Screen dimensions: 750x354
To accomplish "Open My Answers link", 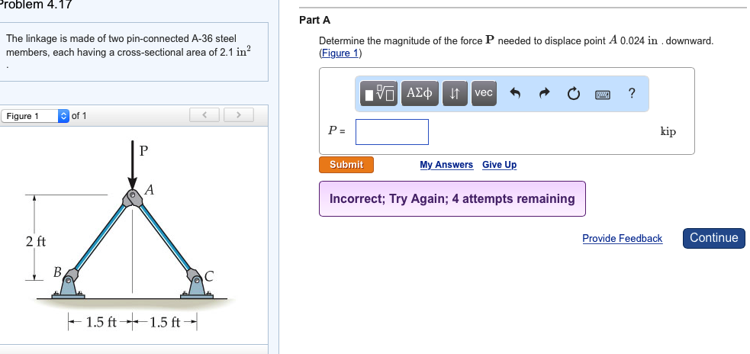I will 446,165.
